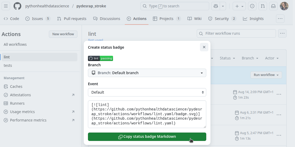Open the notifications inbox icon
Viewport: 295px width, 147px height.
[273, 6]
